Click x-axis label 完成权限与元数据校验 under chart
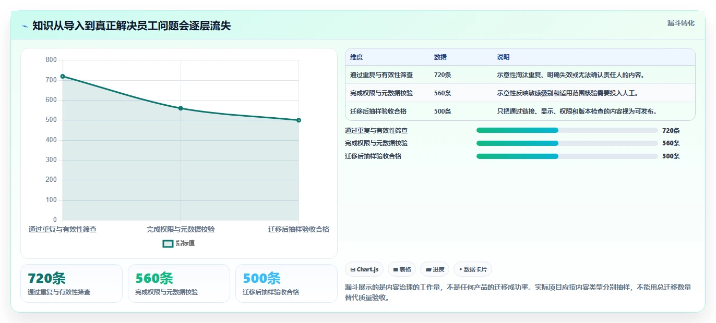Image resolution: width=716 pixels, height=323 pixels. 181,229
